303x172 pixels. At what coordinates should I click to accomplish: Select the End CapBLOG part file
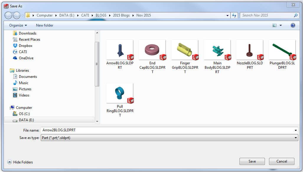coord(152,50)
